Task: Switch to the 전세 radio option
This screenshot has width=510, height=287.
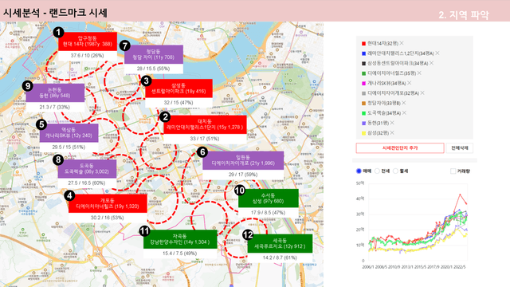Action: [377, 171]
